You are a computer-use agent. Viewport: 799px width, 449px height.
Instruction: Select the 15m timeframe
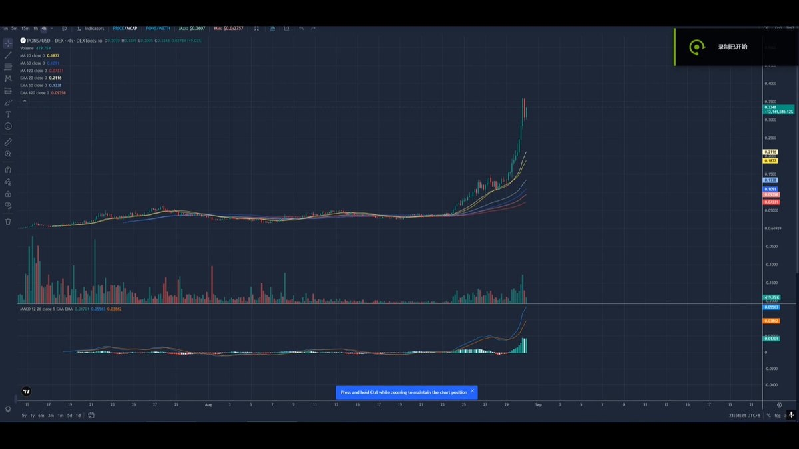point(25,28)
